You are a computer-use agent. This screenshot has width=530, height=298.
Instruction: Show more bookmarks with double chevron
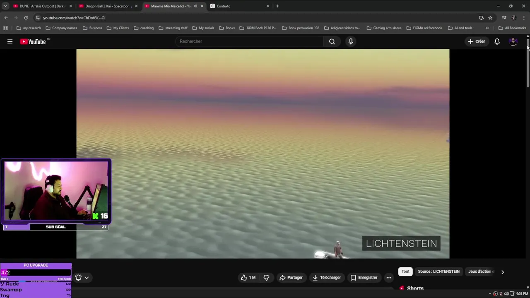click(x=487, y=28)
